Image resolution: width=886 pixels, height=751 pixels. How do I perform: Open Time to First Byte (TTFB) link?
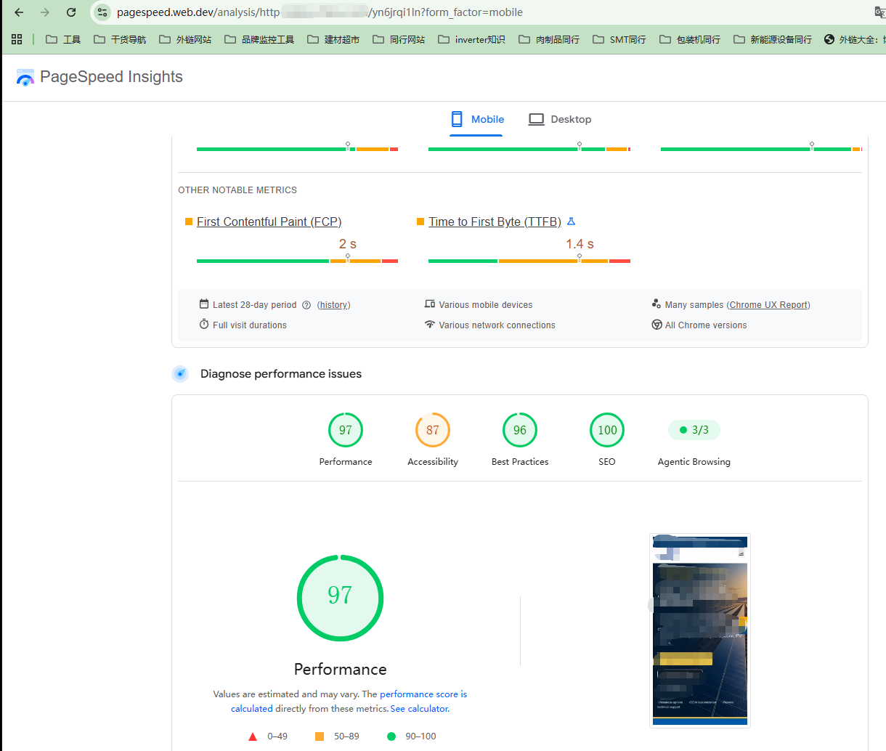(495, 222)
